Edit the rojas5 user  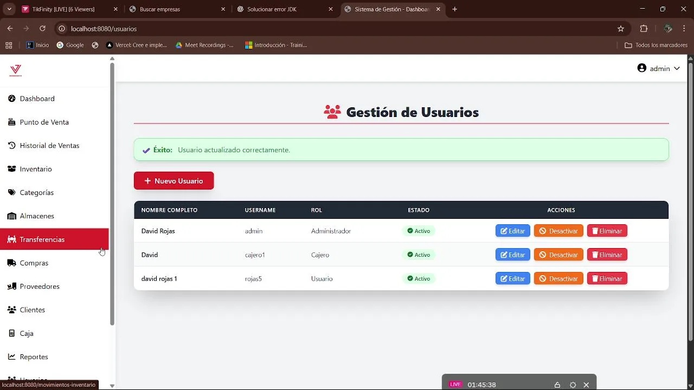tap(512, 278)
